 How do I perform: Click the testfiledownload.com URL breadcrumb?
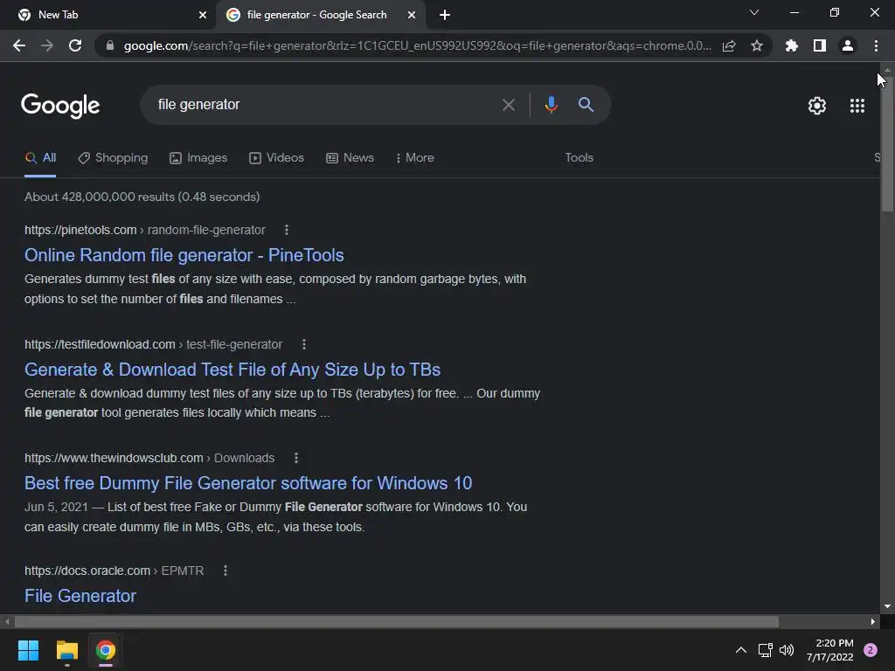[x=154, y=344]
